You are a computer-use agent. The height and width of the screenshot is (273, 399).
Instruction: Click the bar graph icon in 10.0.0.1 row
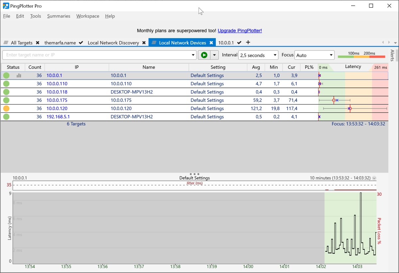pyautogui.click(x=19, y=75)
